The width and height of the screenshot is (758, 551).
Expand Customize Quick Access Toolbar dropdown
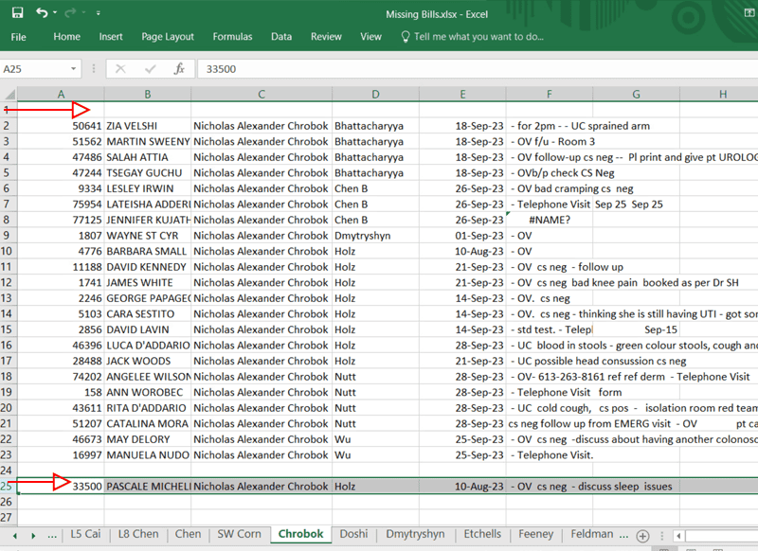[97, 14]
